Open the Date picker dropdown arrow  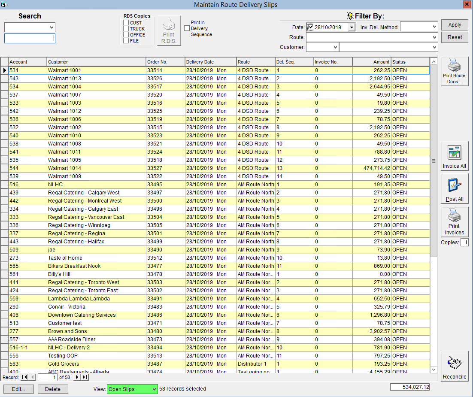click(x=352, y=27)
